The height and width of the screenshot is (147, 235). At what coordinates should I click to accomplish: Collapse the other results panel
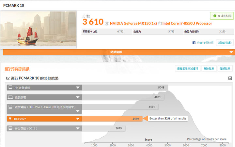(x=230, y=78)
